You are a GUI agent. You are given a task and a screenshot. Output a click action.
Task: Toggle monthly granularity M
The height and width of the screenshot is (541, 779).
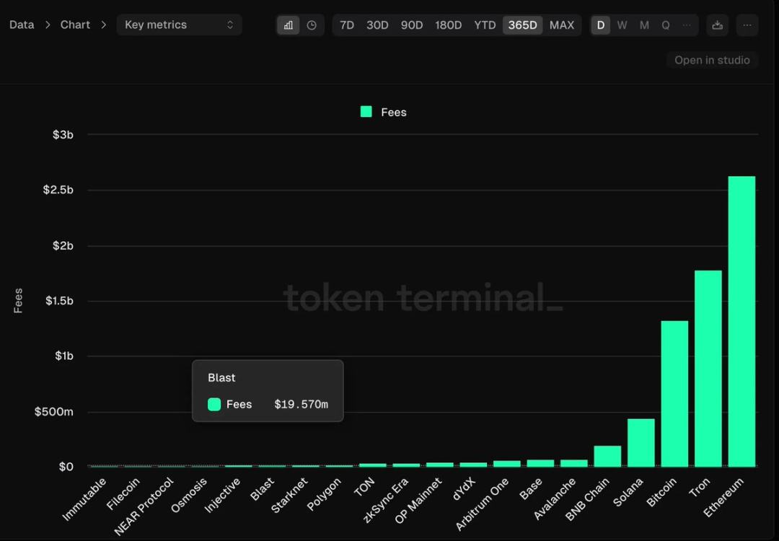pyautogui.click(x=644, y=25)
